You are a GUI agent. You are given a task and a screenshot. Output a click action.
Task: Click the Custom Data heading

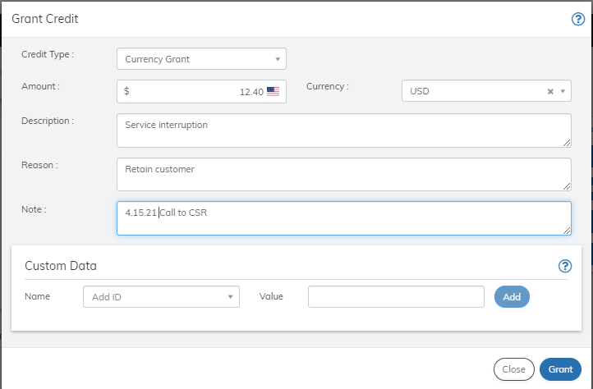click(61, 266)
